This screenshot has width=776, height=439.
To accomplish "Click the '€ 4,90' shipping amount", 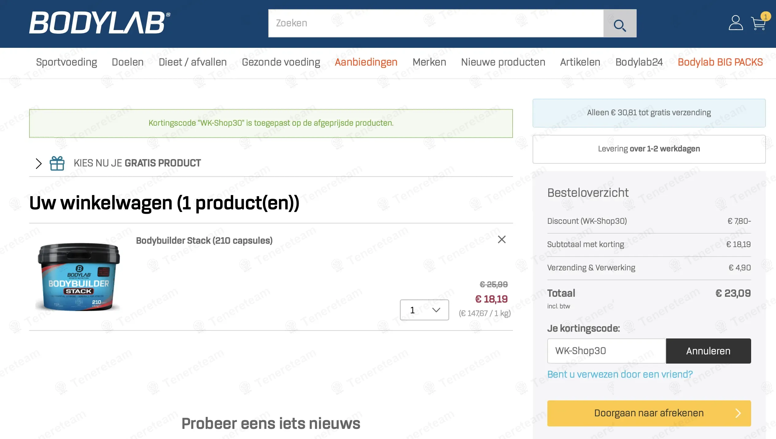I will [x=740, y=268].
